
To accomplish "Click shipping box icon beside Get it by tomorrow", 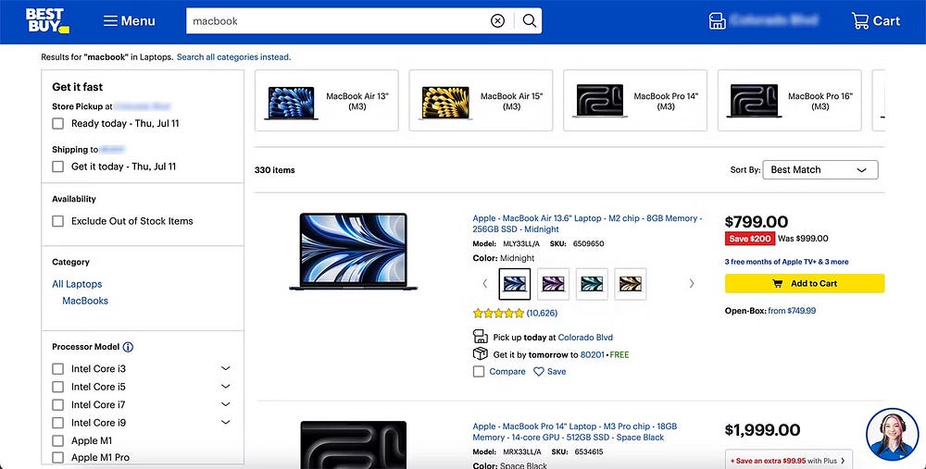I will [480, 354].
